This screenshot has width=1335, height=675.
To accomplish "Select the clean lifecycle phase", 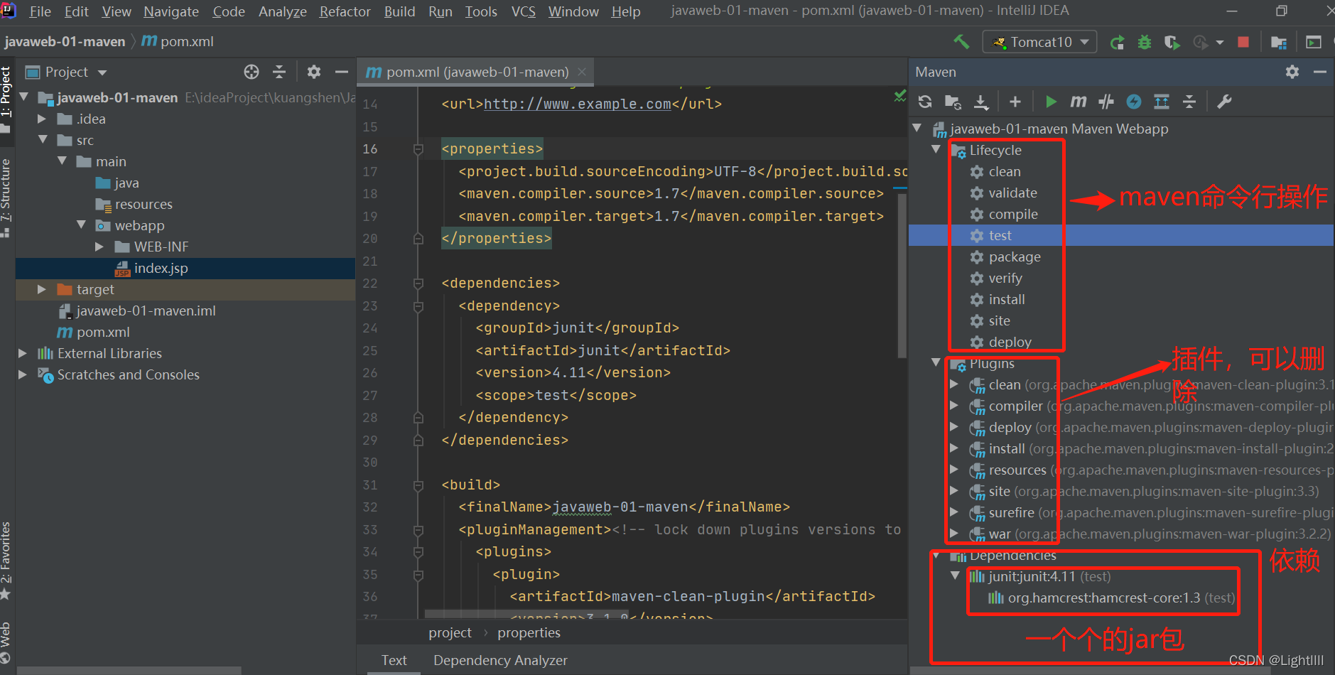I will point(1005,171).
